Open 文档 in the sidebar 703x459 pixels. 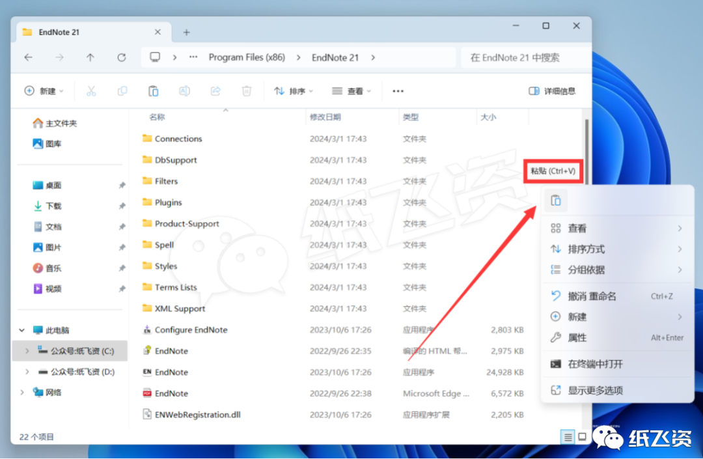(x=47, y=227)
